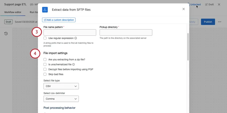
Task: Open regular expression info tooltip icon
Action: (x=76, y=38)
